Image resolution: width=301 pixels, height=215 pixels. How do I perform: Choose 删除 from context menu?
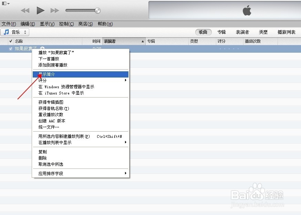pyautogui.click(x=81, y=158)
